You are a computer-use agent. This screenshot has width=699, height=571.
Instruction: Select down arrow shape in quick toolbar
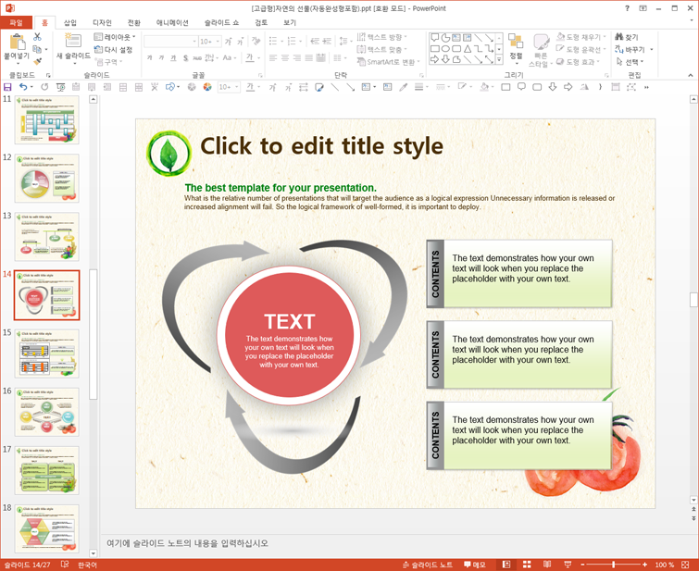553,87
